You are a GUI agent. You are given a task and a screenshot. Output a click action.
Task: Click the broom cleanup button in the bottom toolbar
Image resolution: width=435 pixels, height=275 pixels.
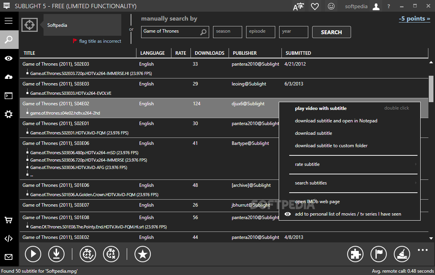[402, 254]
